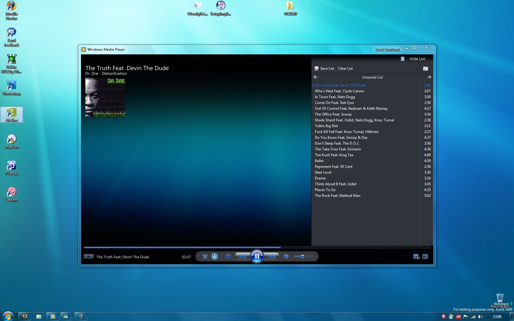Toggle shuffle mode in the player
514x321 pixels.
tap(205, 256)
